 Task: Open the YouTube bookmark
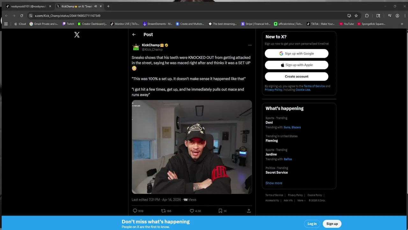tap(346, 24)
